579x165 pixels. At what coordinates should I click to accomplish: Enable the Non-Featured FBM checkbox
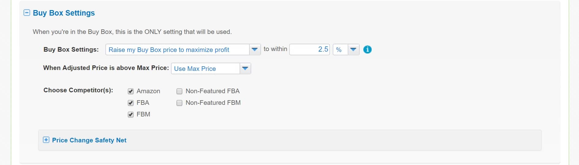coord(180,103)
